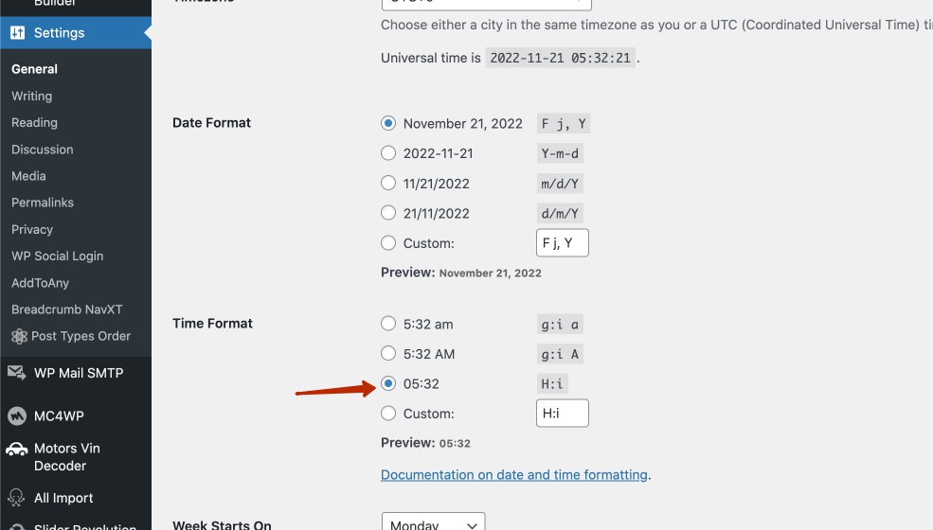Click the All Import icon
This screenshot has height=530, width=933.
point(17,498)
